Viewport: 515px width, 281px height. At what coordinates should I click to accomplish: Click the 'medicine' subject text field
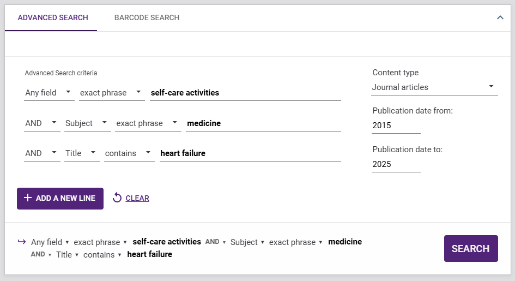(263, 123)
